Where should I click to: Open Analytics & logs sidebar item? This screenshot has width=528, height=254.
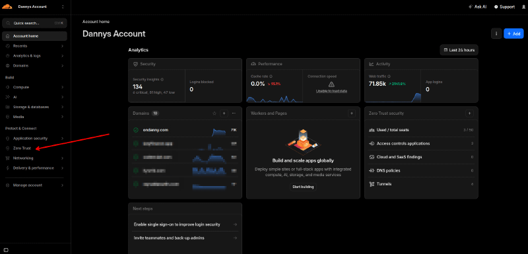click(34, 56)
